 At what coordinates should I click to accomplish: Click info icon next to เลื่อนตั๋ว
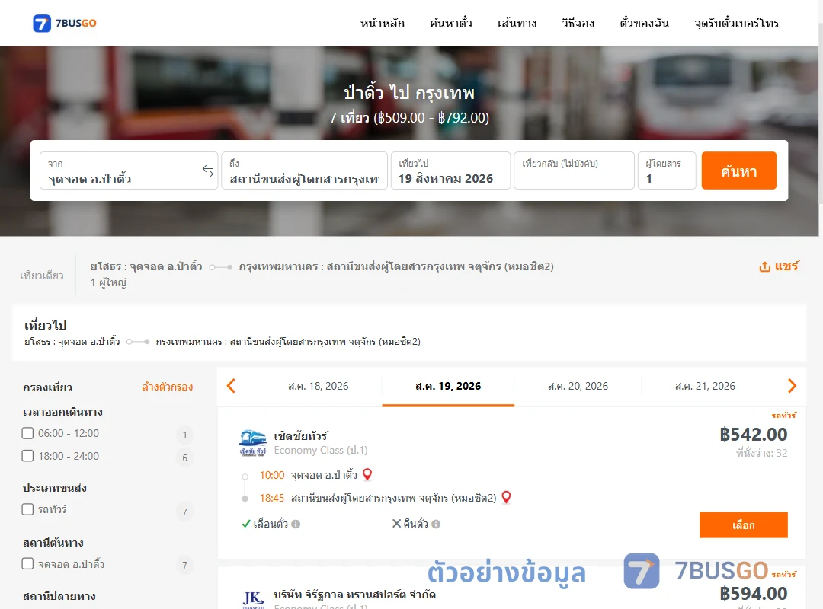(x=296, y=524)
